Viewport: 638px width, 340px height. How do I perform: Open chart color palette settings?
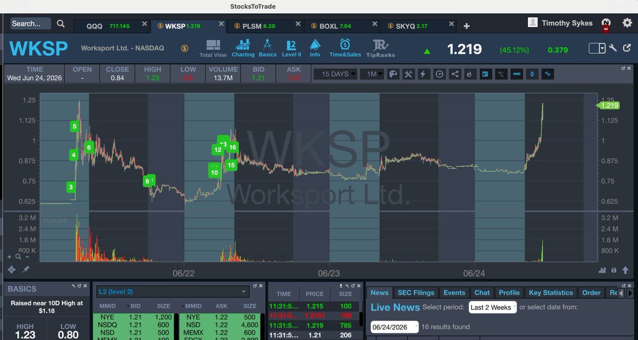(393, 74)
